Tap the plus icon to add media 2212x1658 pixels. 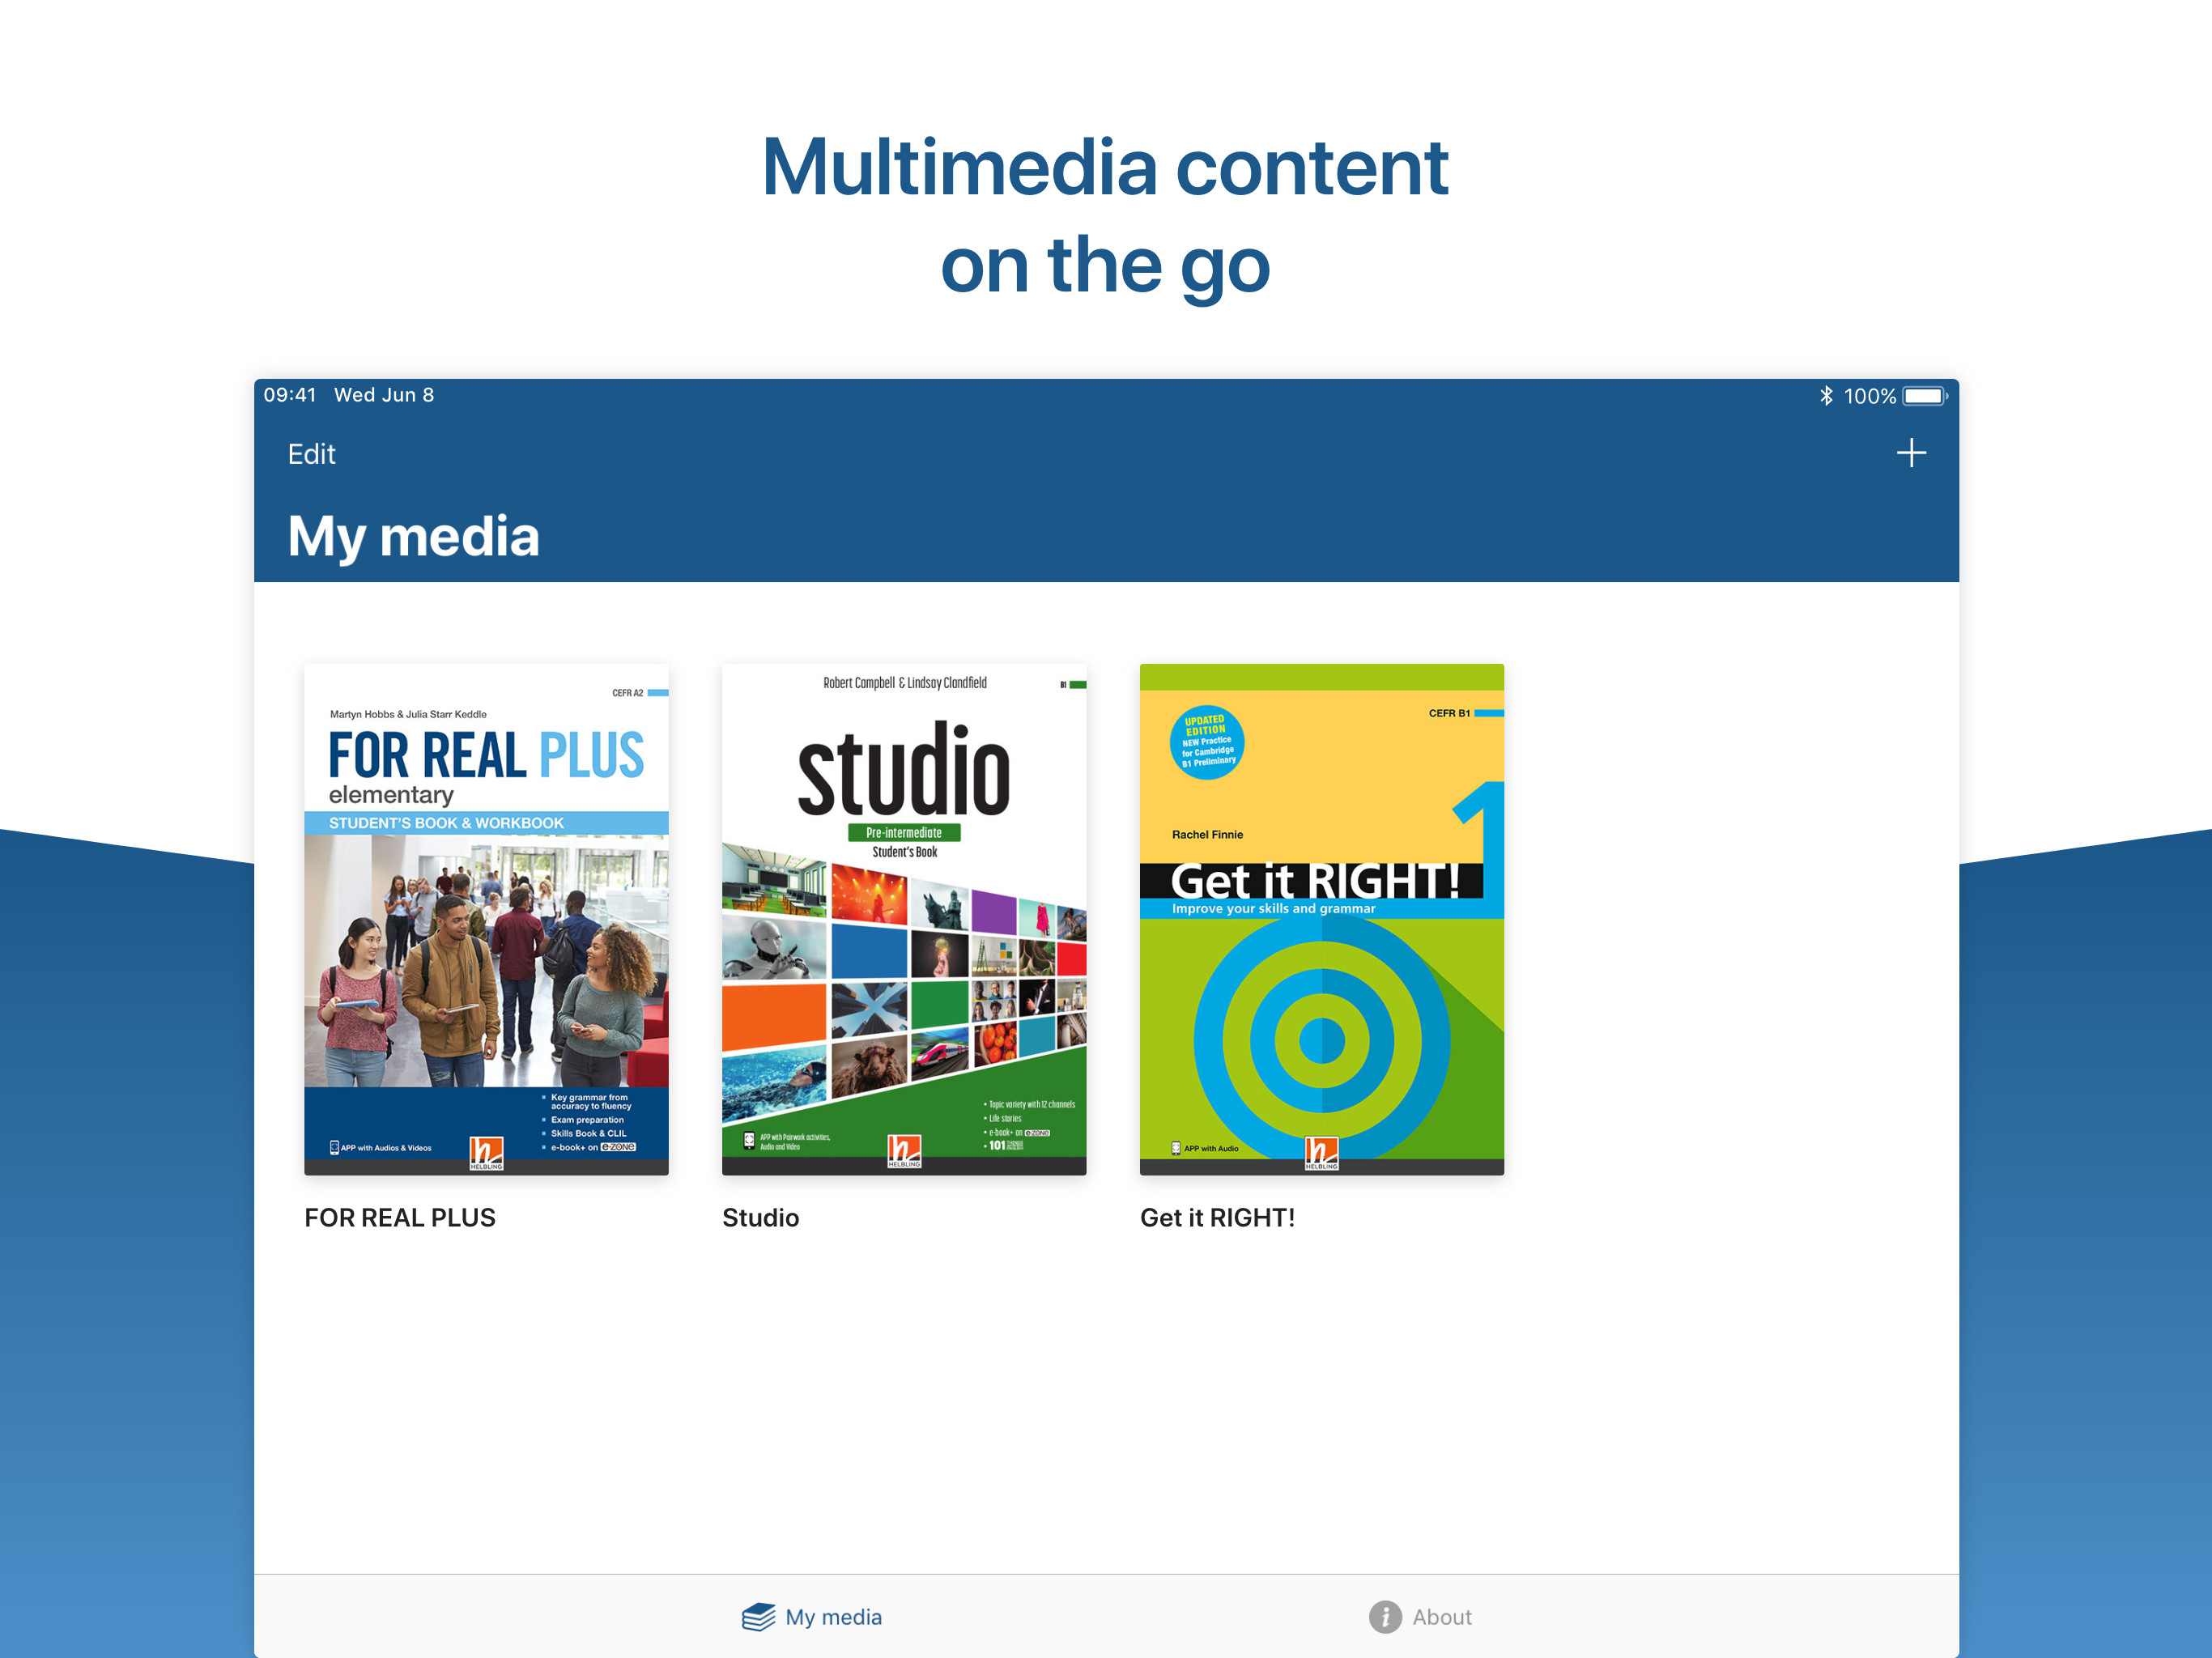(1910, 453)
